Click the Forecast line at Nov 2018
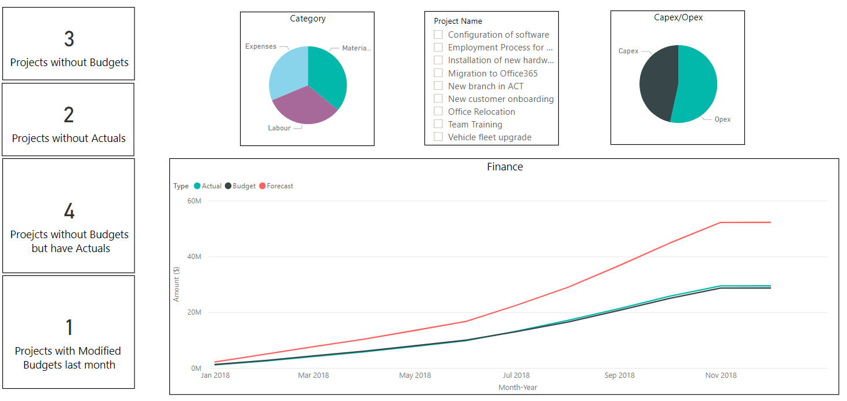The image size is (847, 401). tap(720, 221)
